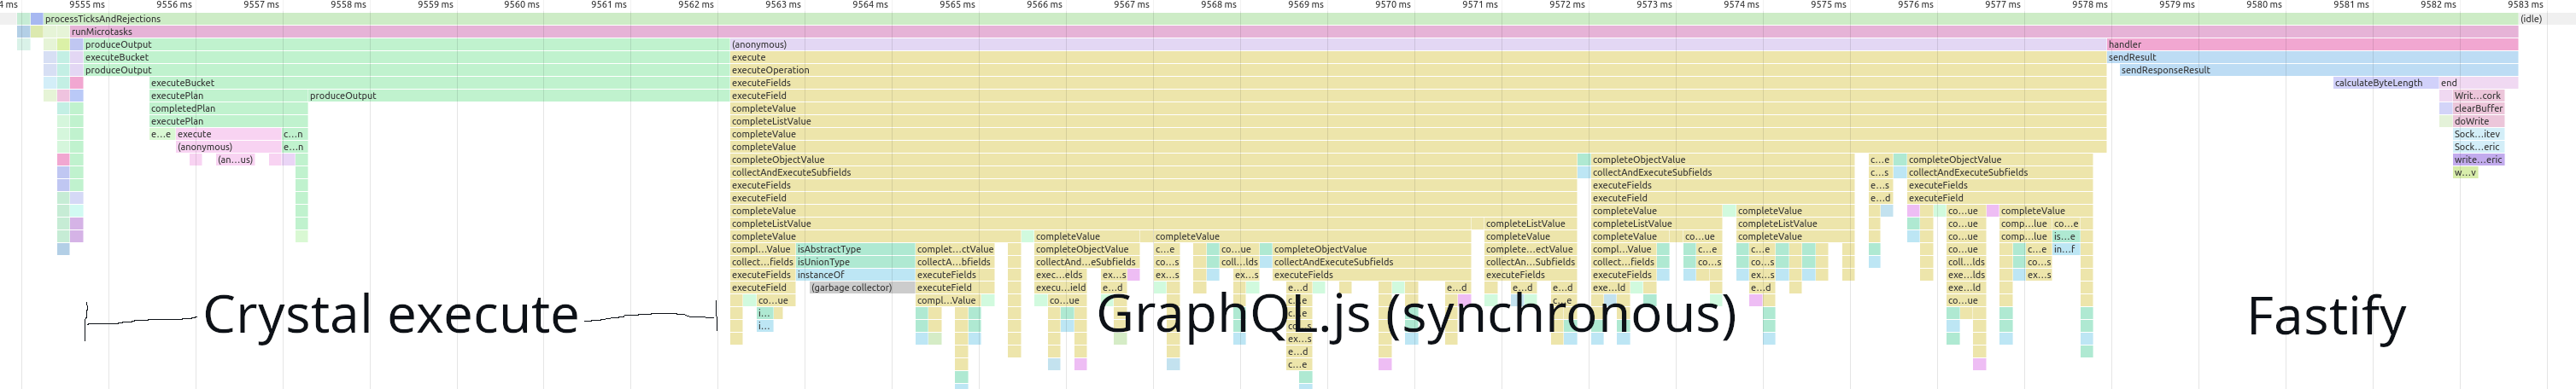Select the doWrite frame
Screen dimensions: 2576x389
pos(2478,121)
